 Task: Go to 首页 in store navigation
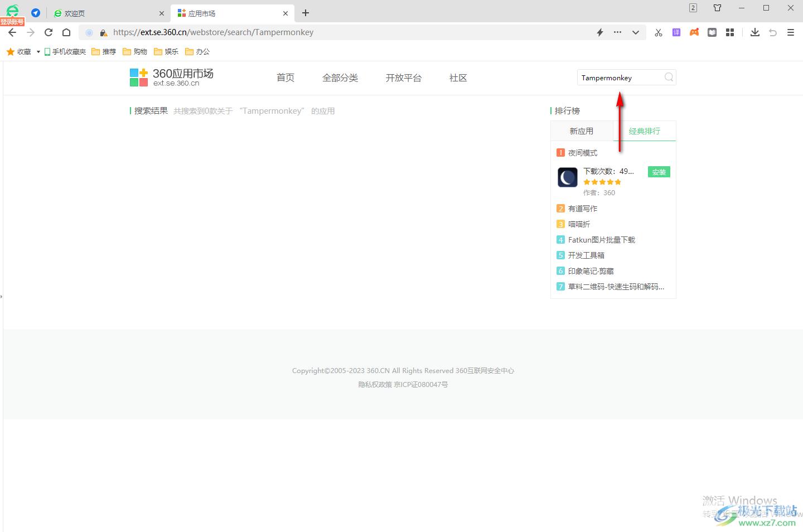[286, 78]
